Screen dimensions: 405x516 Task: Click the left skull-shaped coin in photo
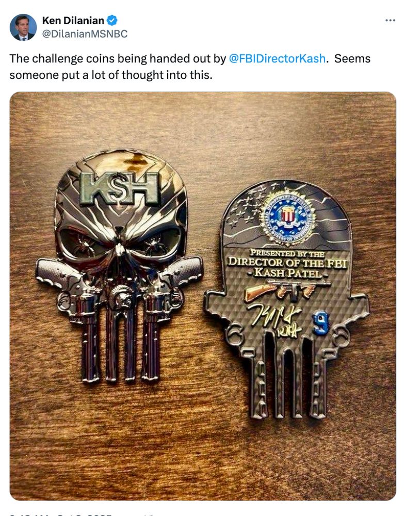pos(119,266)
